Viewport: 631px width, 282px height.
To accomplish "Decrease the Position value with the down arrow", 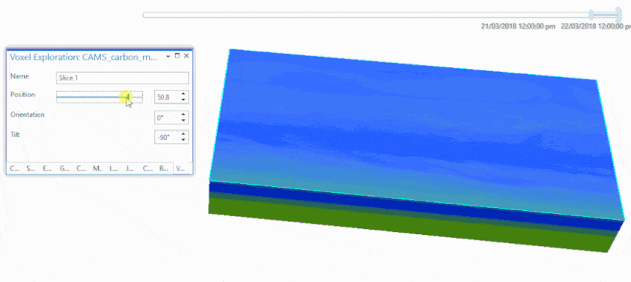I will 183,100.
